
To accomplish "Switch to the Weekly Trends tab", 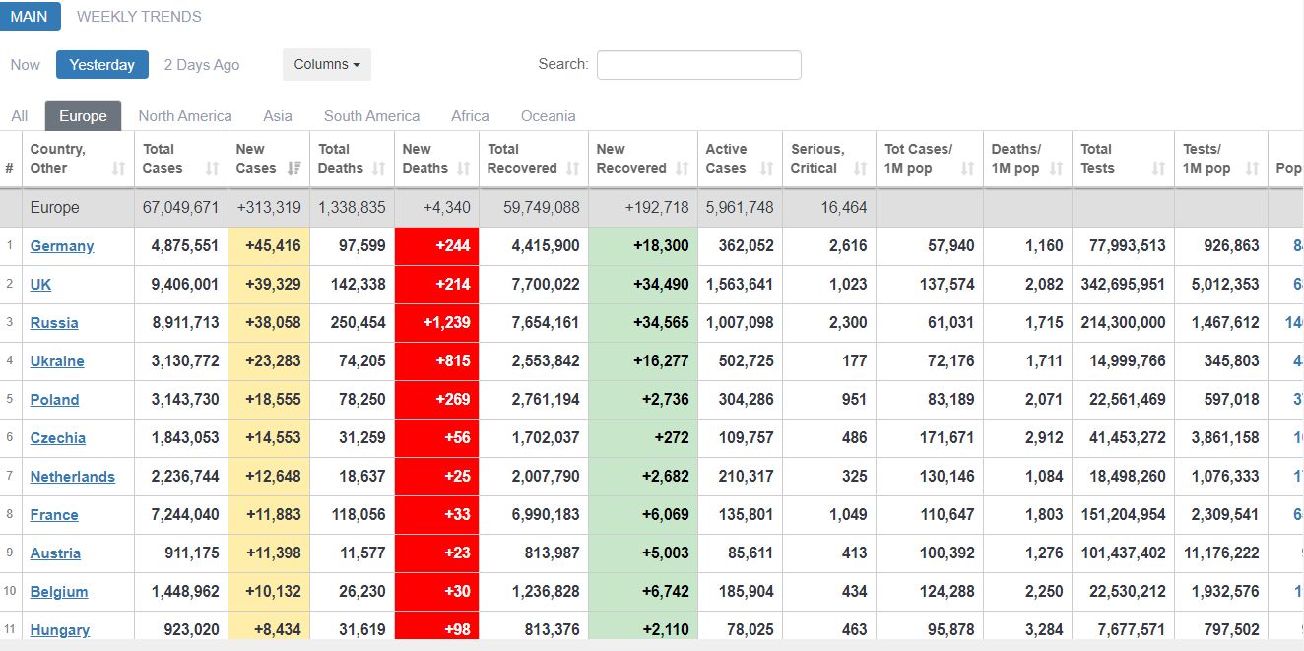I will [x=139, y=17].
